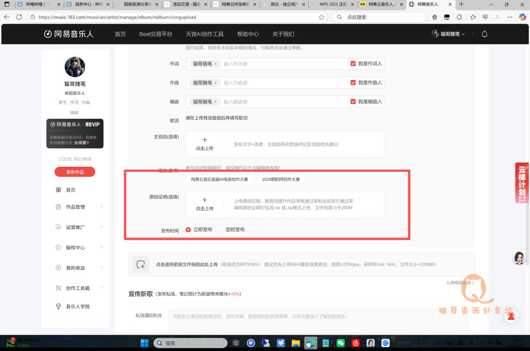Expand the 作品管理 sidebar section
Screen dimensions: 530x351
[101, 206]
